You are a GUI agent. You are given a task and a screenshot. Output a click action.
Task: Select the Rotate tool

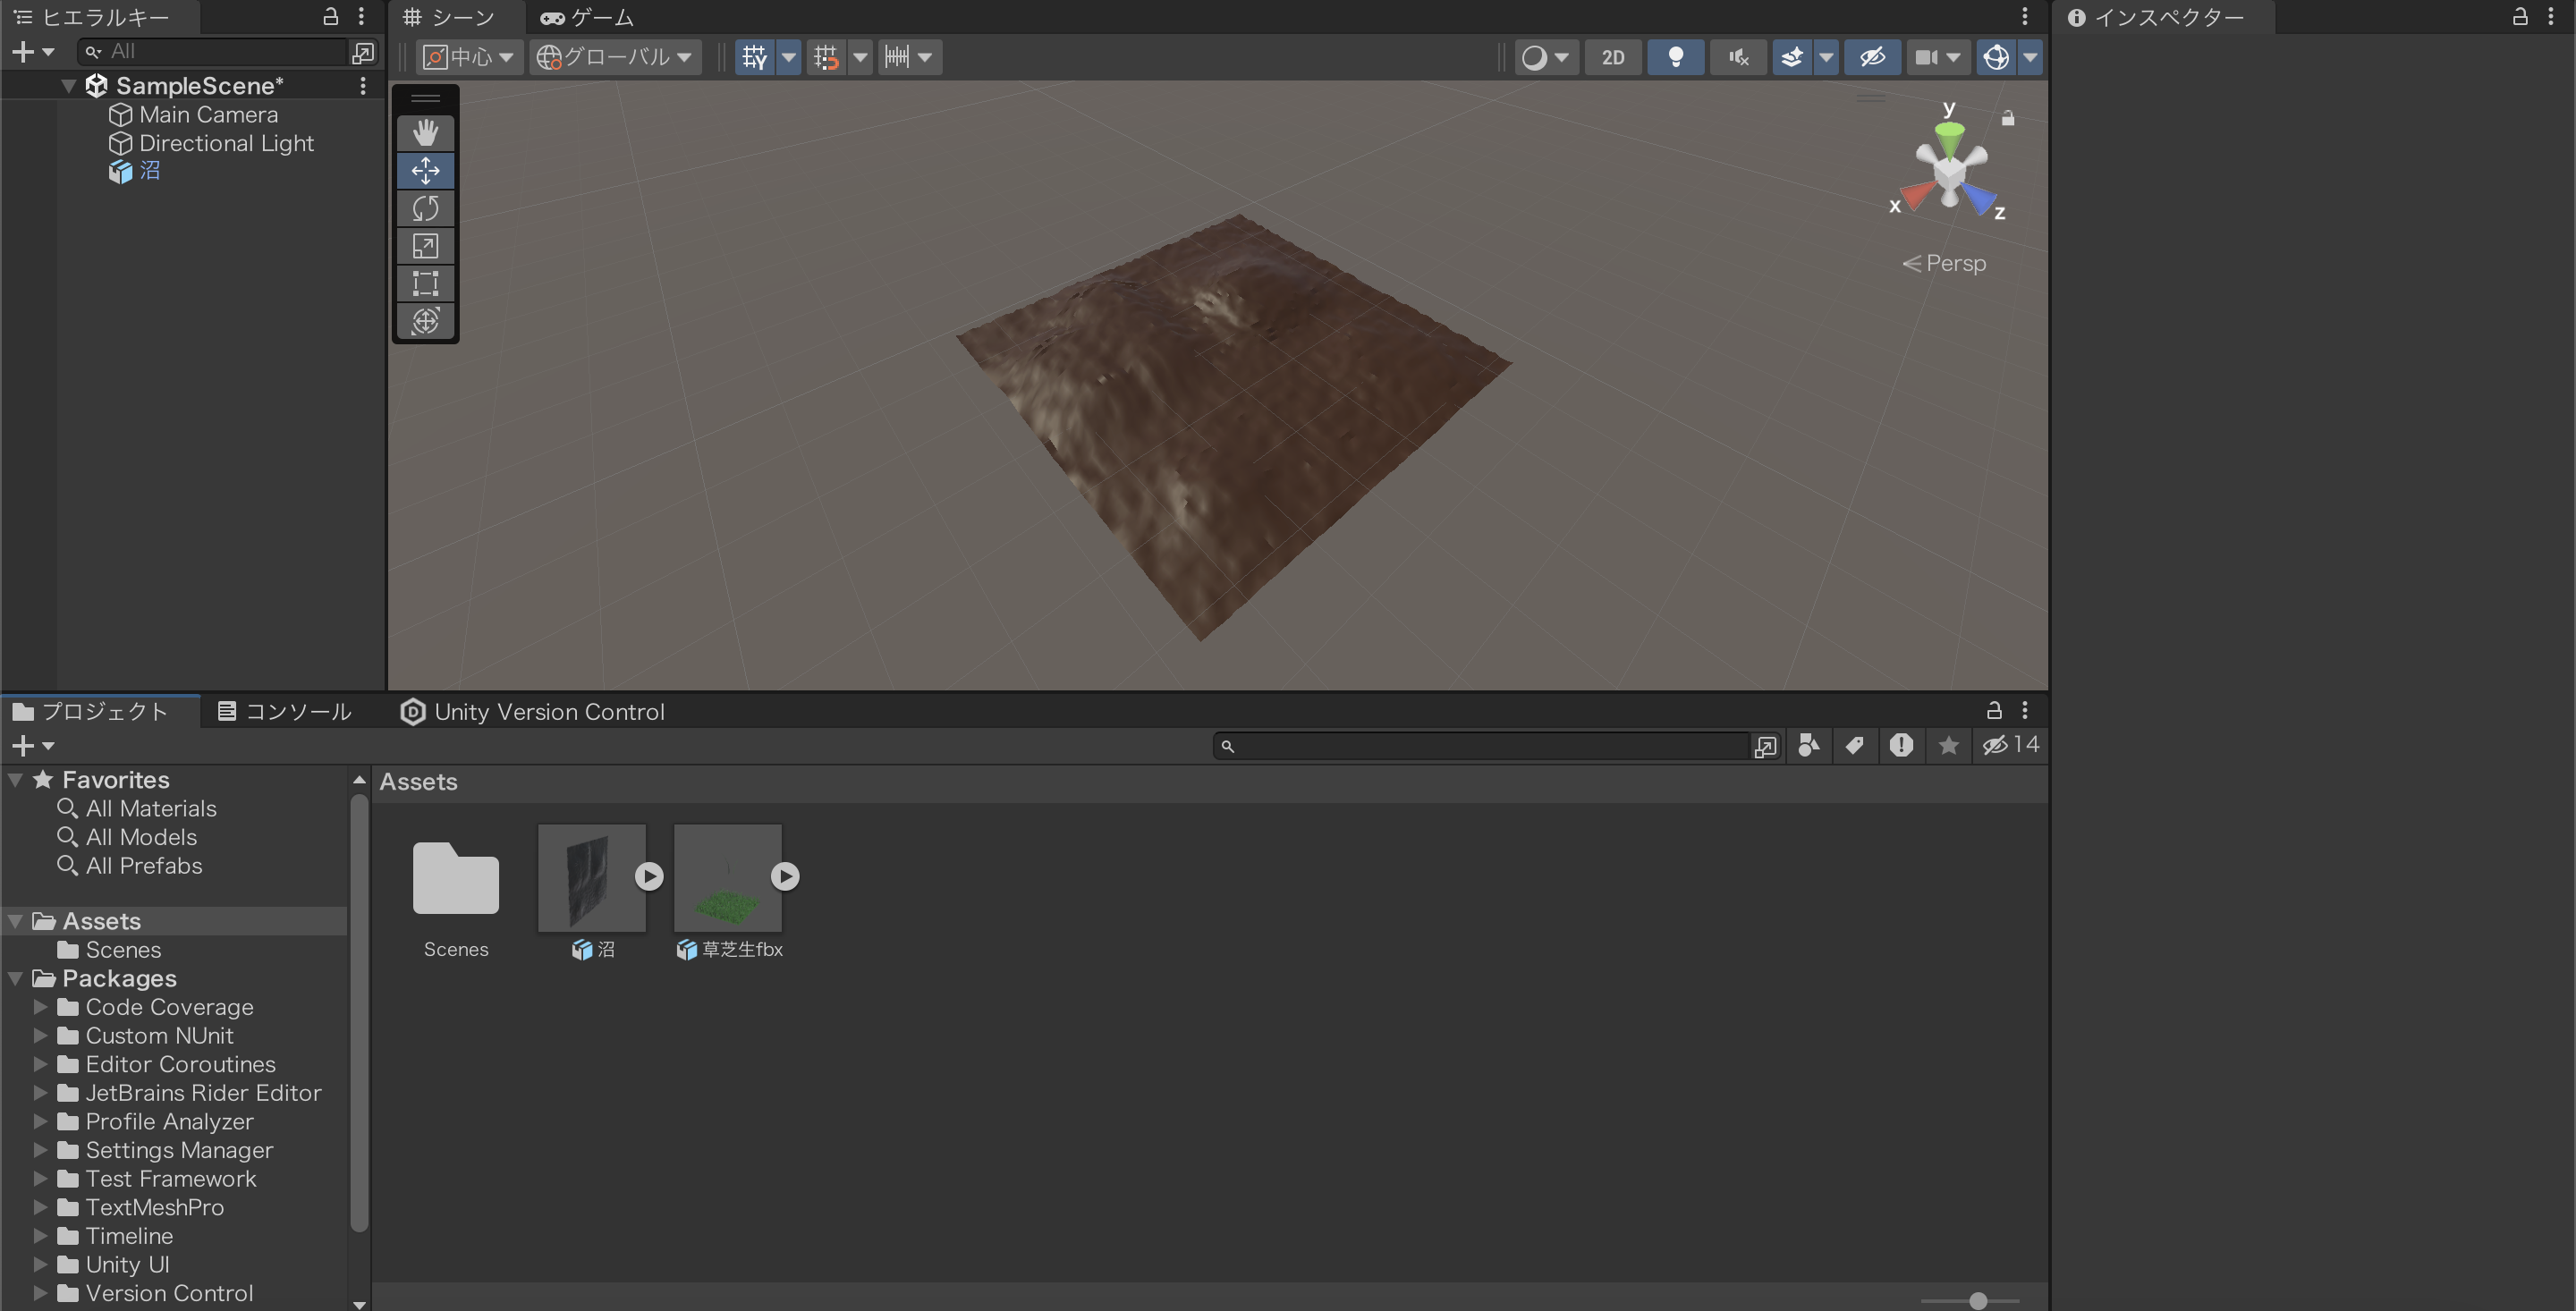[x=425, y=208]
